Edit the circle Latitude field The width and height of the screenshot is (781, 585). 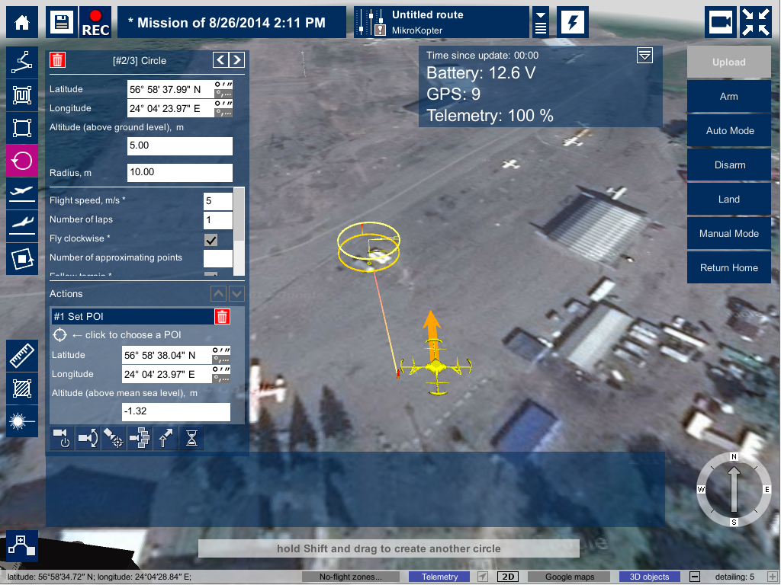[x=171, y=90]
